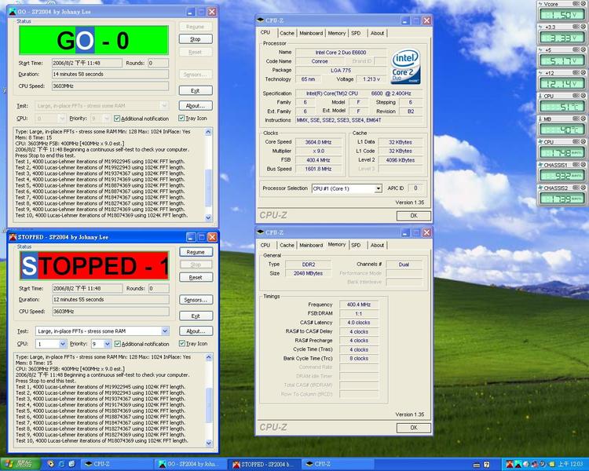589x471 pixels.
Task: Click Core Speed value 3604.0 MHz
Action: click(x=318, y=142)
